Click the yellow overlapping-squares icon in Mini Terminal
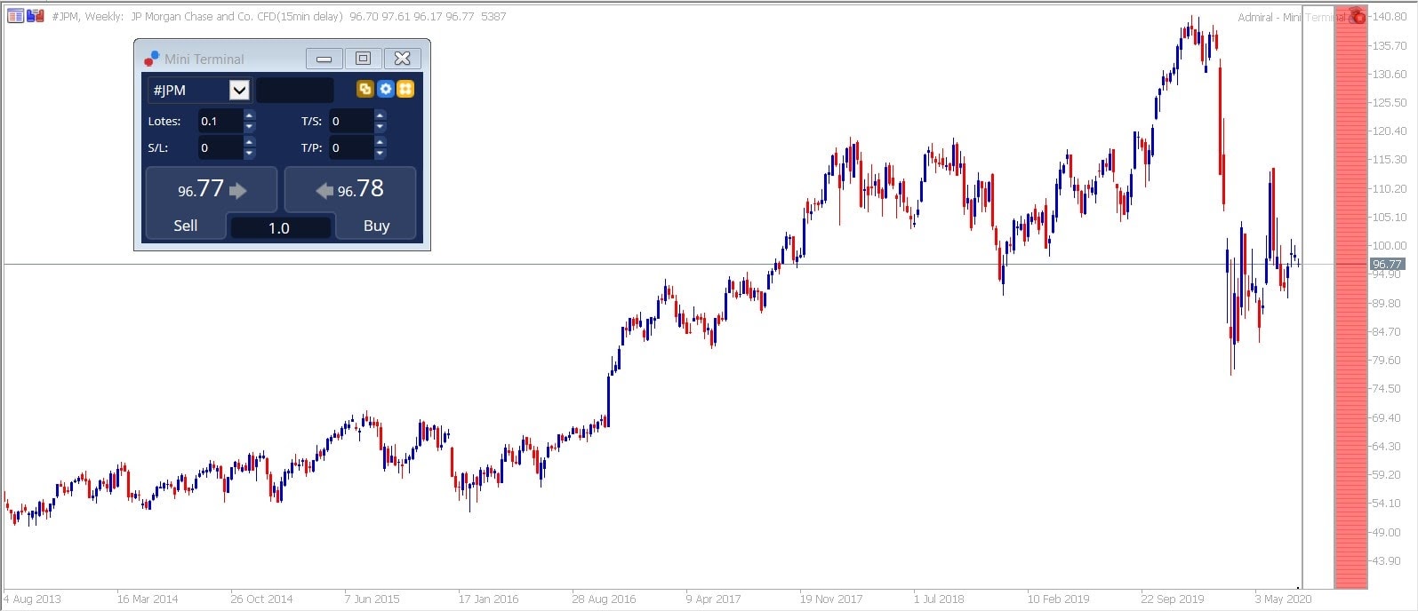Viewport: 1418px width, 611px height. point(365,89)
